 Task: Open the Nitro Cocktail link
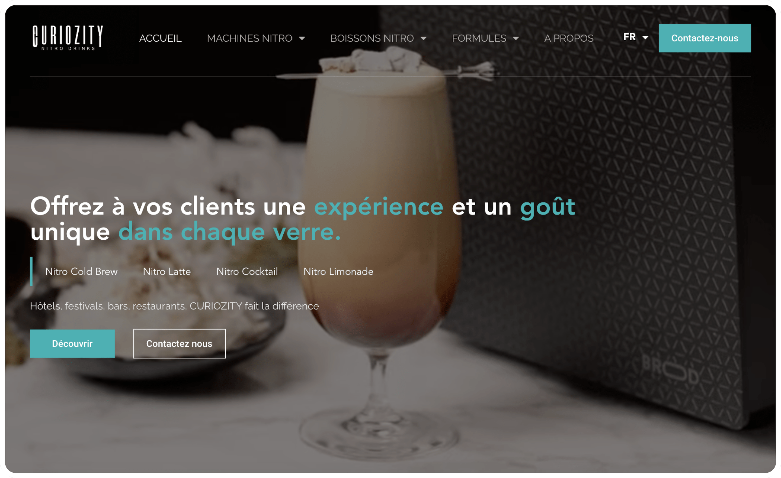click(x=247, y=272)
